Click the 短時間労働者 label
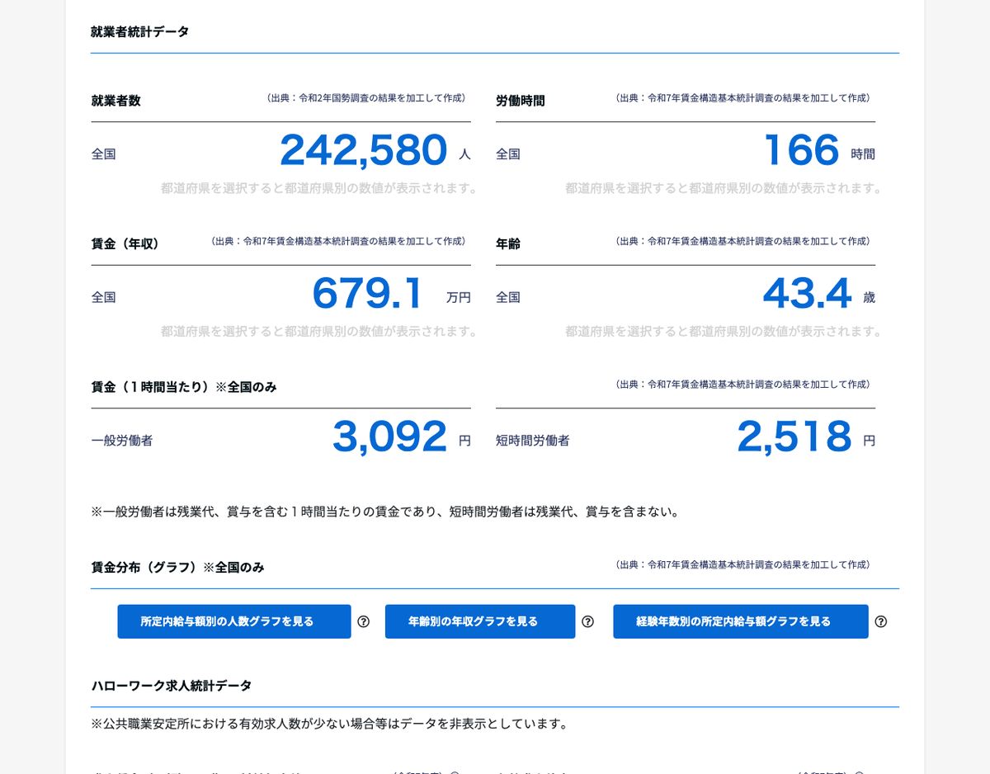 pyautogui.click(x=533, y=441)
